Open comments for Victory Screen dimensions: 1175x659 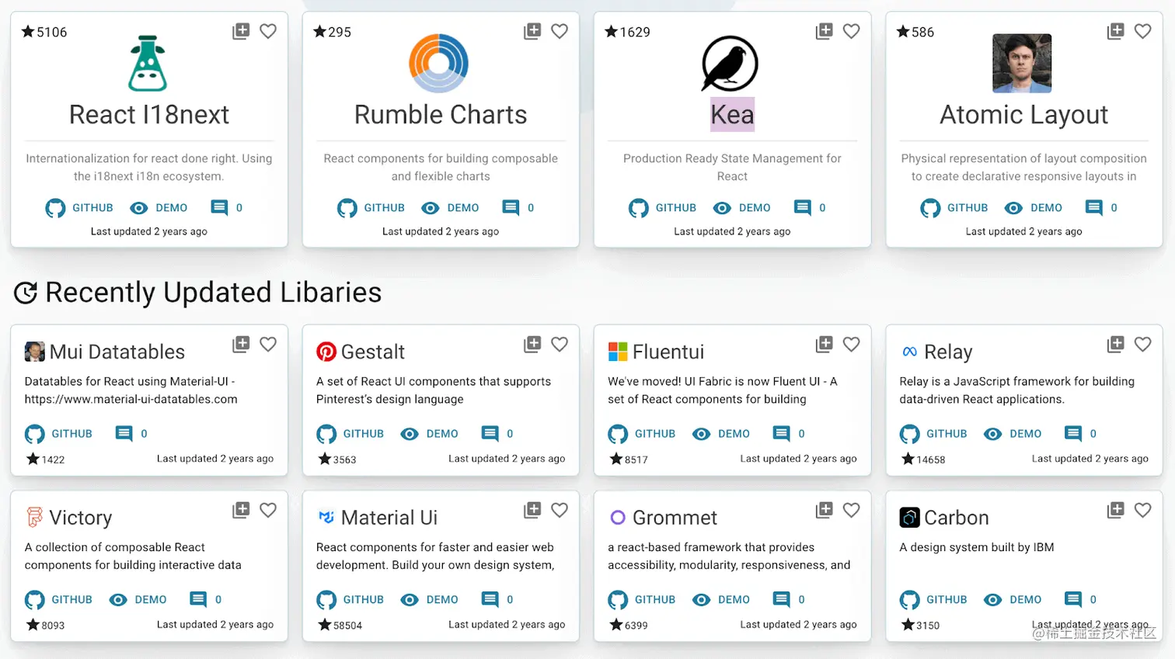[206, 600]
